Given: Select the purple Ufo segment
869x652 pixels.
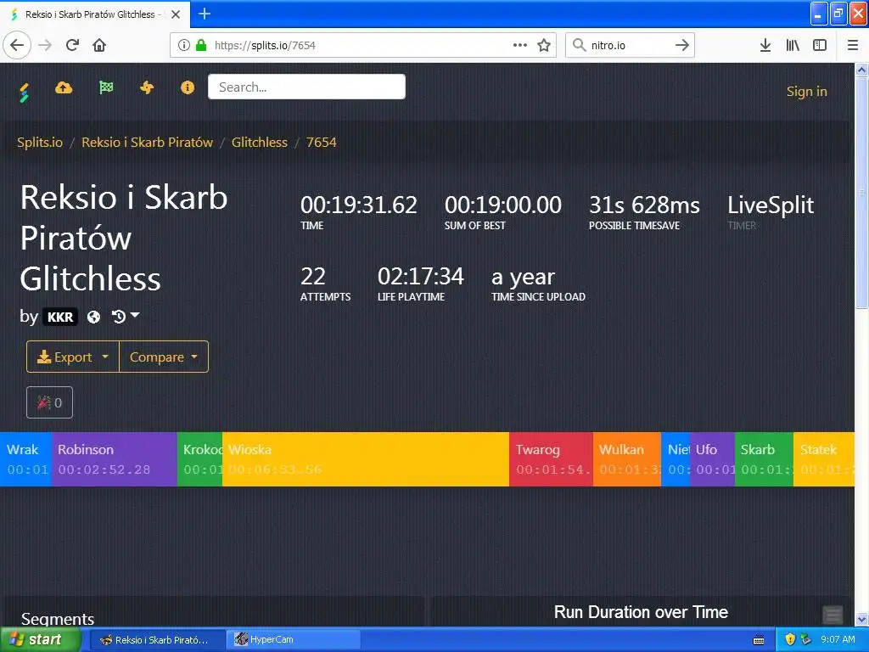Looking at the screenshot, I should 712,459.
